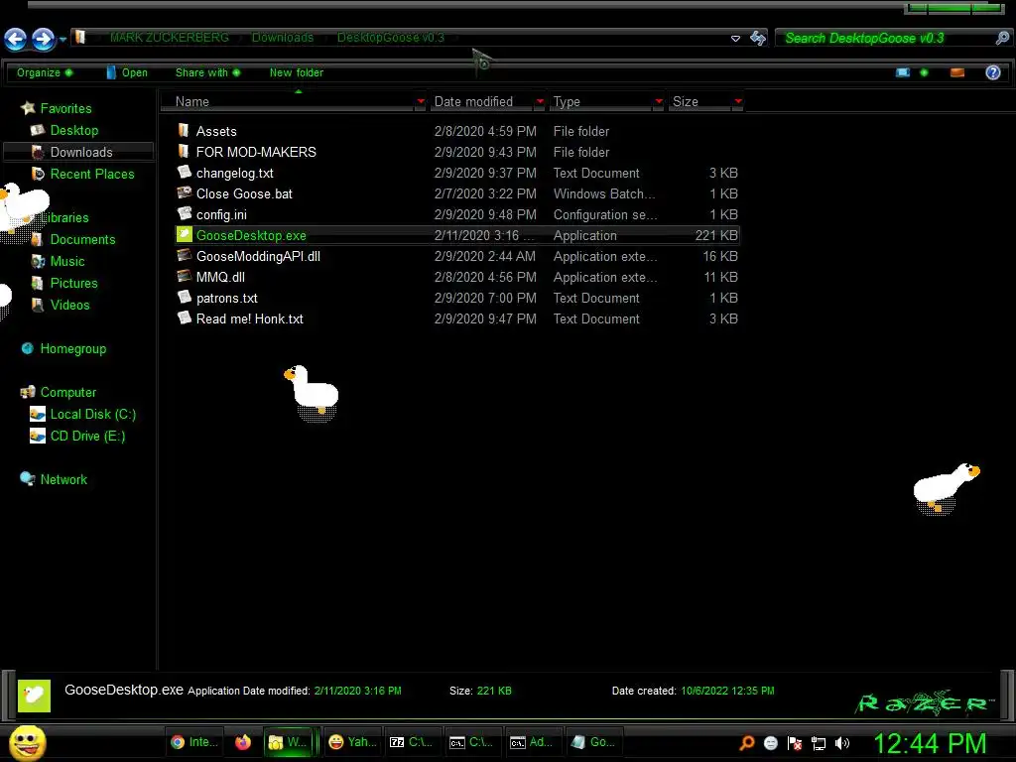This screenshot has width=1016, height=762.
Task: Open the Share with menu
Action: (x=207, y=72)
